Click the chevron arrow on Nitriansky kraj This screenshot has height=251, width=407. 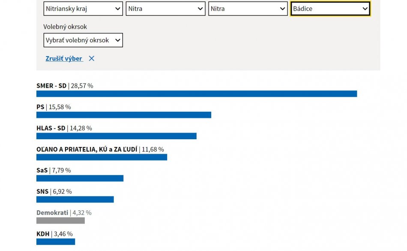point(118,9)
